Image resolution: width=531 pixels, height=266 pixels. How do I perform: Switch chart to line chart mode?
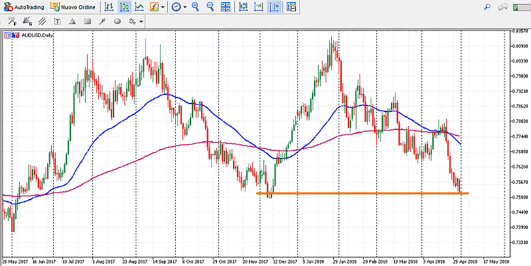139,7
